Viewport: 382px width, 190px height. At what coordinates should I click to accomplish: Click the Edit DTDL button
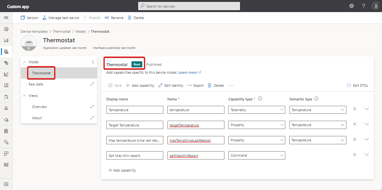357,85
